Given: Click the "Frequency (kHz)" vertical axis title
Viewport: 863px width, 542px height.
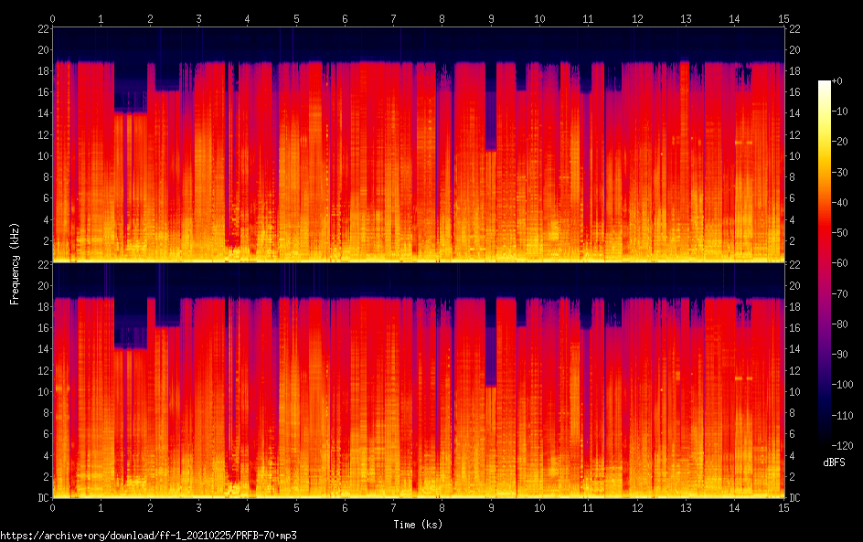Looking at the screenshot, I should [x=15, y=263].
